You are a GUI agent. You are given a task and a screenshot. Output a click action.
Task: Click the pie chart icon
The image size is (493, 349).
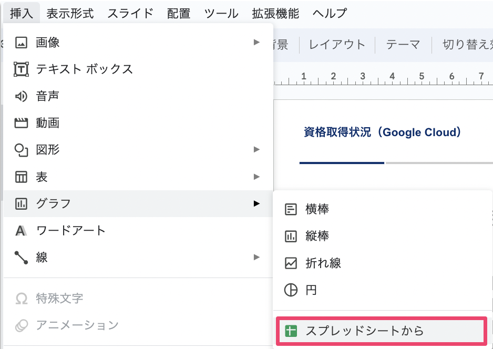point(291,290)
